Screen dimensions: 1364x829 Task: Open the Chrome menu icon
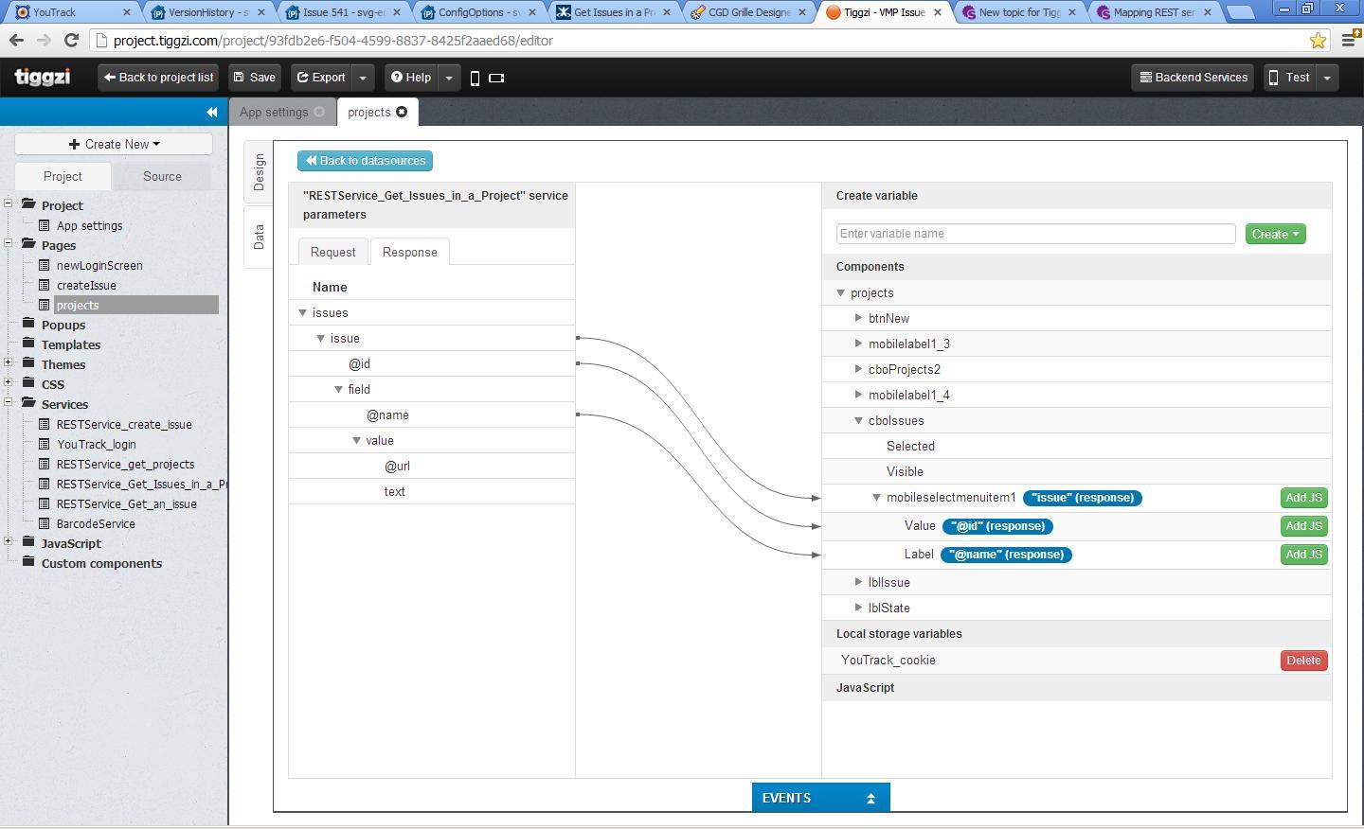[1349, 41]
